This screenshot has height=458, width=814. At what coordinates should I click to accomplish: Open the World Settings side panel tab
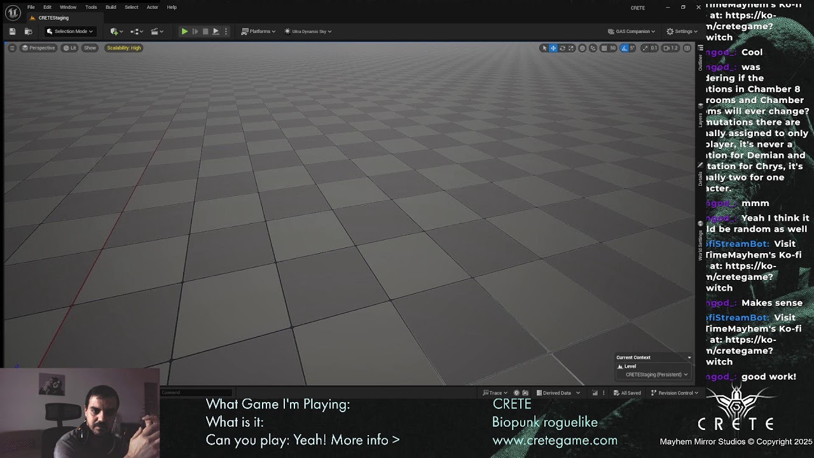[x=700, y=242]
